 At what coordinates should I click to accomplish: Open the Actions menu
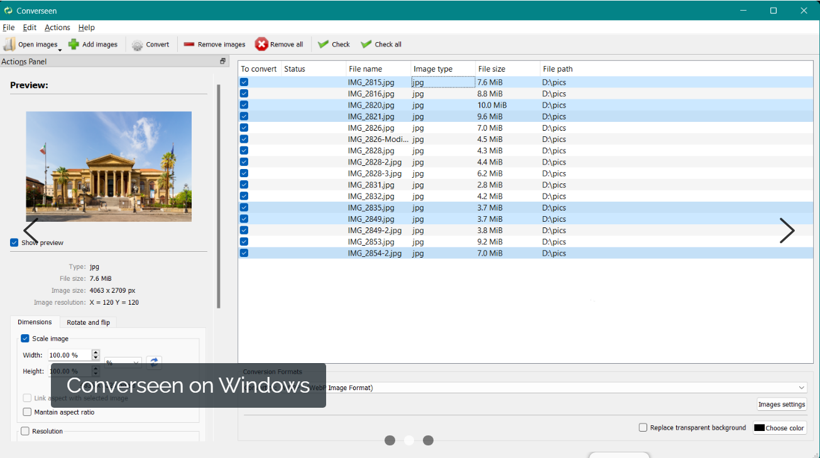tap(57, 28)
